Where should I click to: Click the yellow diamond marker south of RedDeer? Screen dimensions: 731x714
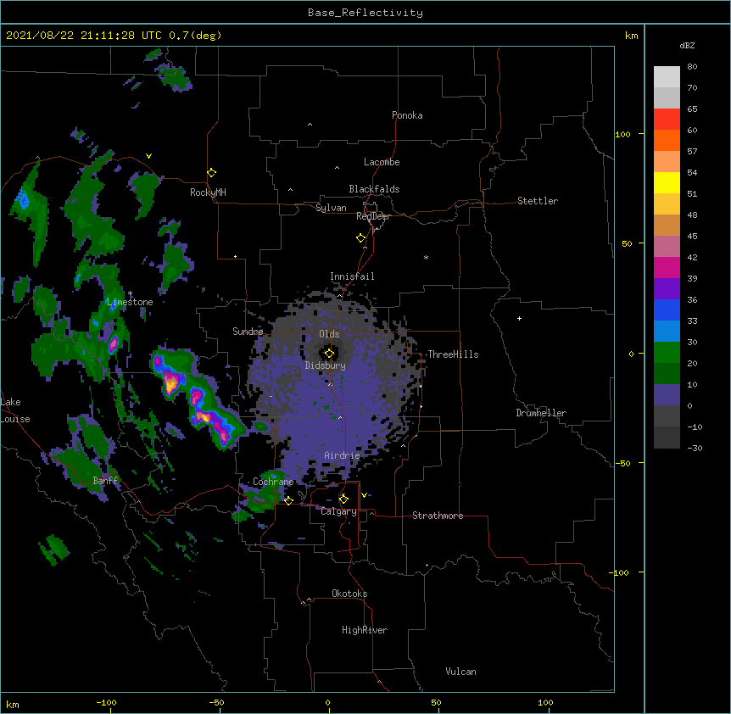[360, 238]
